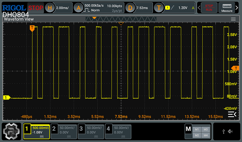The image size is (242, 142).
Task: Toggle the muted speaker sound icon
Action: click(x=230, y=131)
